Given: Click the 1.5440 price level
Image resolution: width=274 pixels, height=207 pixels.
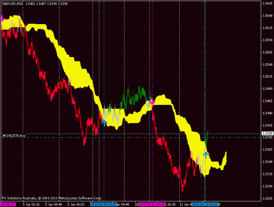Looking at the screenshot, I should coord(267,113).
